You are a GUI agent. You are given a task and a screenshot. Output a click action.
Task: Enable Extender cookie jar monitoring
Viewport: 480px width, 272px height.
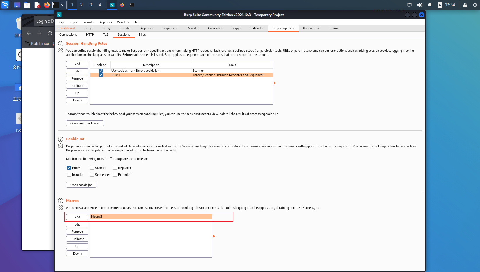click(x=115, y=175)
